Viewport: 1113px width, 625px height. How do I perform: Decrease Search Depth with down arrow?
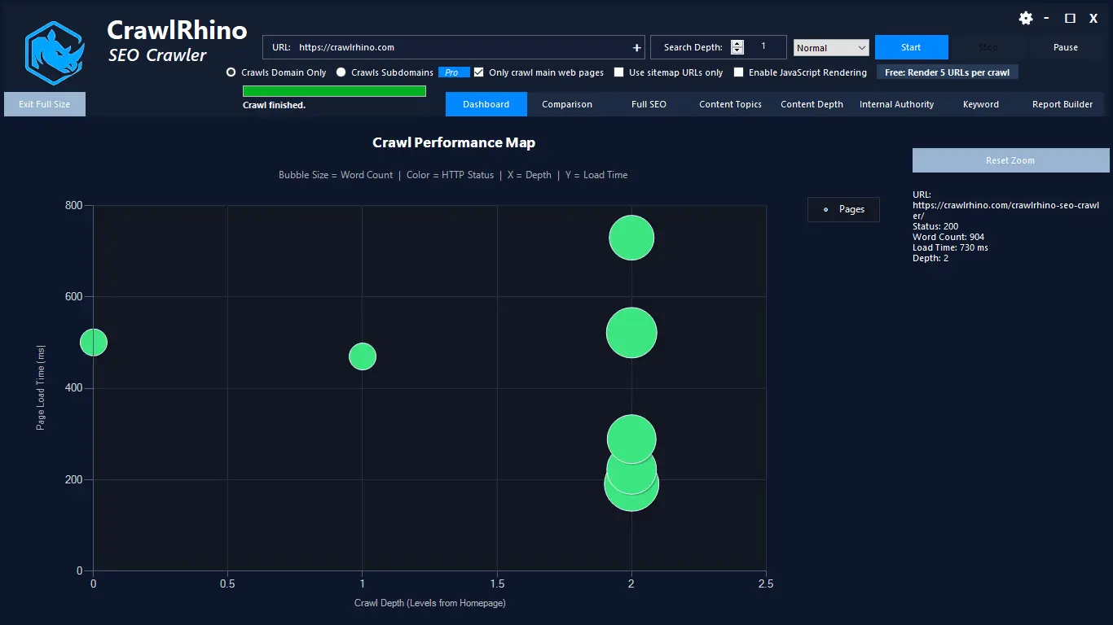pos(737,51)
